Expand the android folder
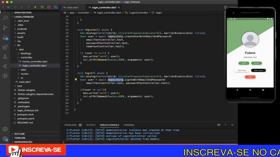The height and width of the screenshot is (157, 280). click(22, 29)
